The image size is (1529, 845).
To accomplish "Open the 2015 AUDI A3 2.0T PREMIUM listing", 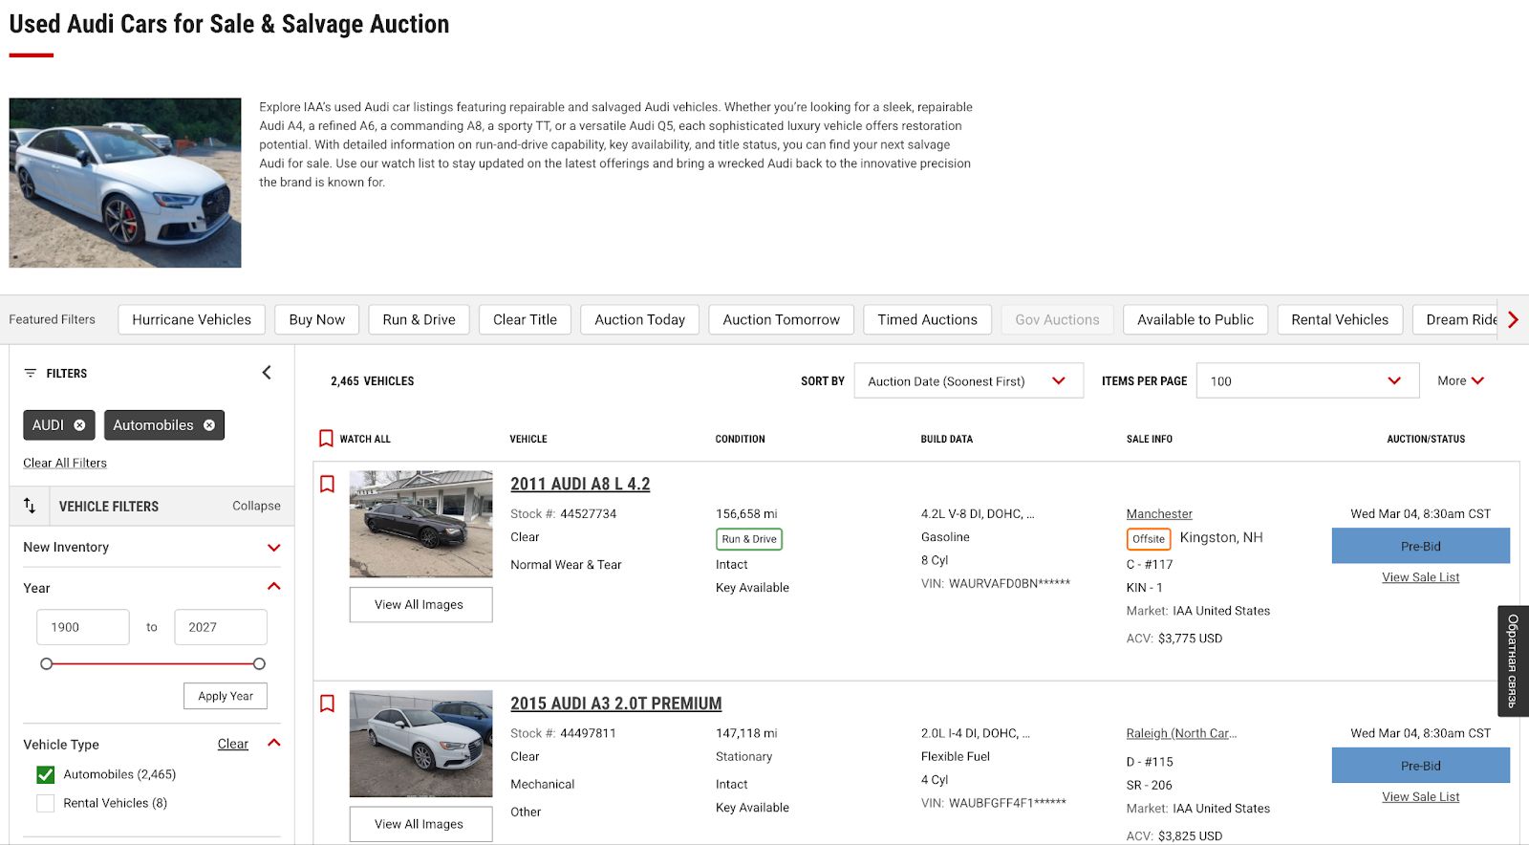I will click(616, 704).
